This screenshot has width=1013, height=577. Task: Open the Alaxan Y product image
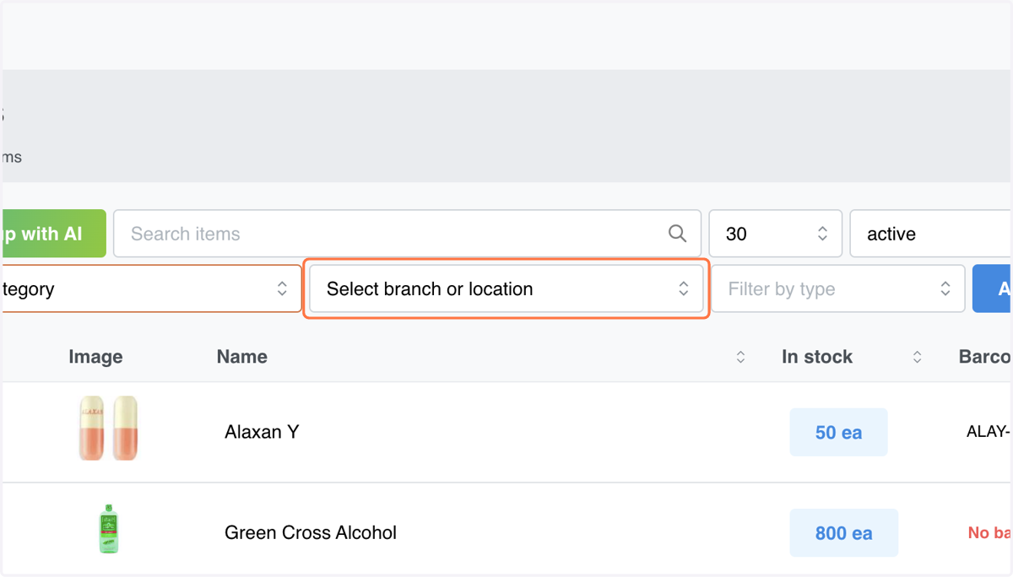point(108,429)
